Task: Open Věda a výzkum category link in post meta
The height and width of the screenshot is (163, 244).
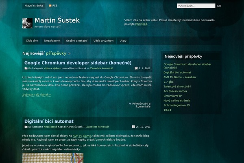Action: tap(52, 68)
